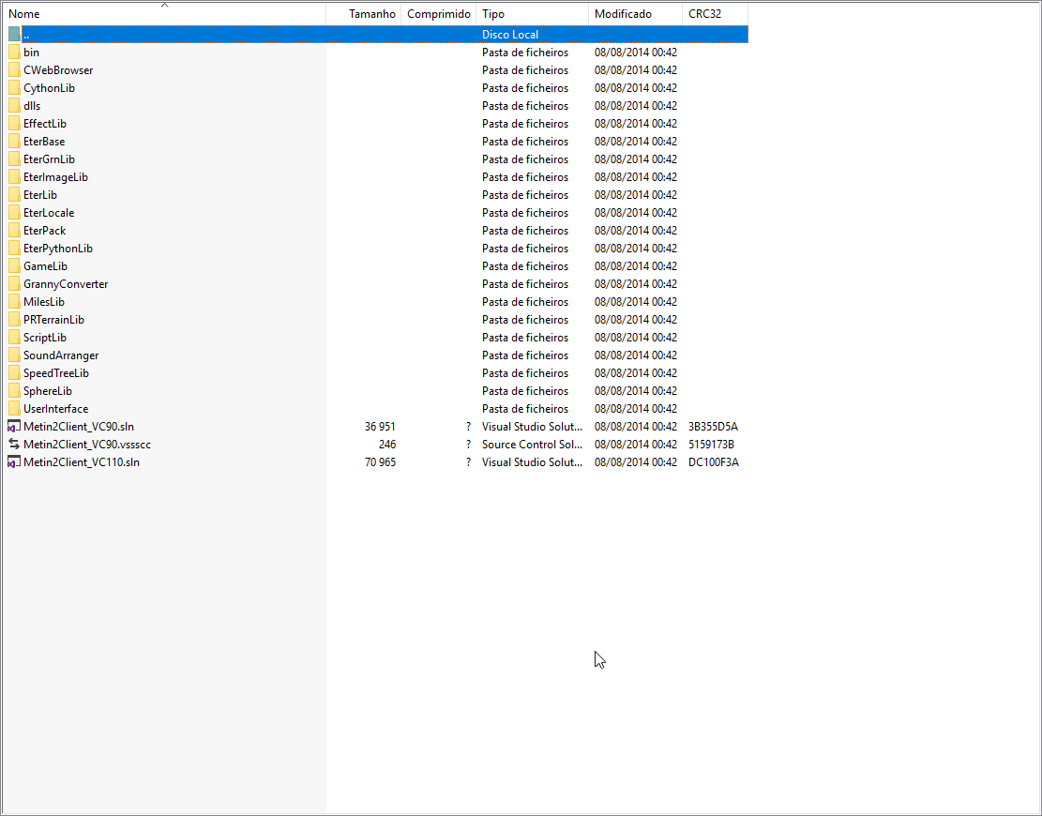Sort by the Modificado column header
This screenshot has width=1042, height=816.
pos(635,14)
